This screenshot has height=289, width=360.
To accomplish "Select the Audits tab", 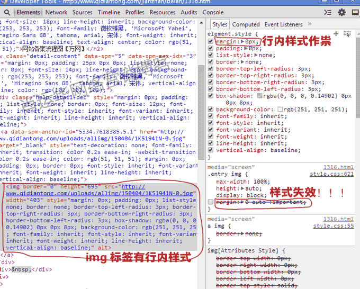I will pos(188,12).
